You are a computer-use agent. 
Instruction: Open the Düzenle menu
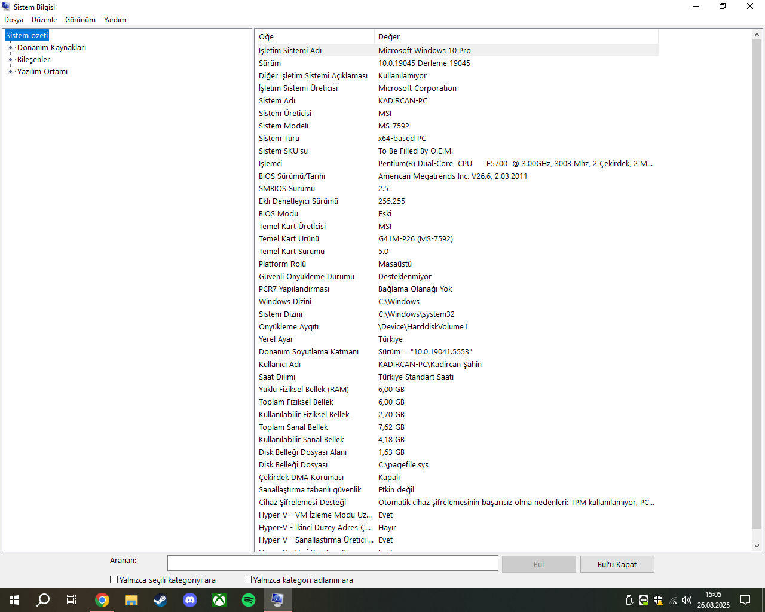44,20
